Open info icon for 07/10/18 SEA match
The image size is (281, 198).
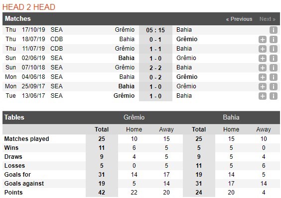tap(274, 68)
